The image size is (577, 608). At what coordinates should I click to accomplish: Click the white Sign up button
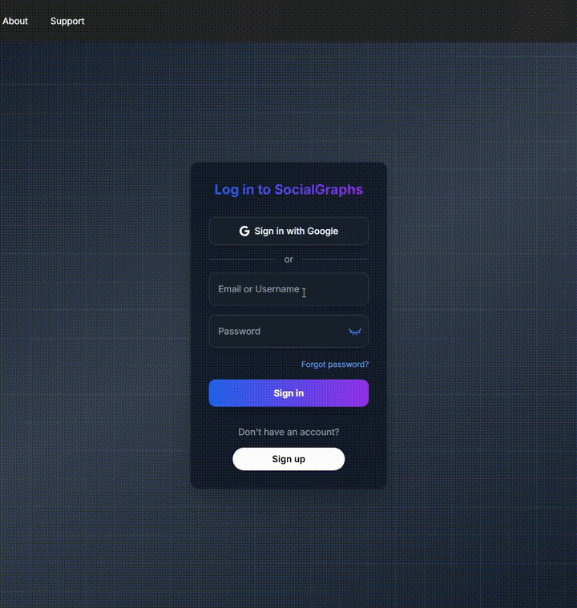(x=288, y=459)
